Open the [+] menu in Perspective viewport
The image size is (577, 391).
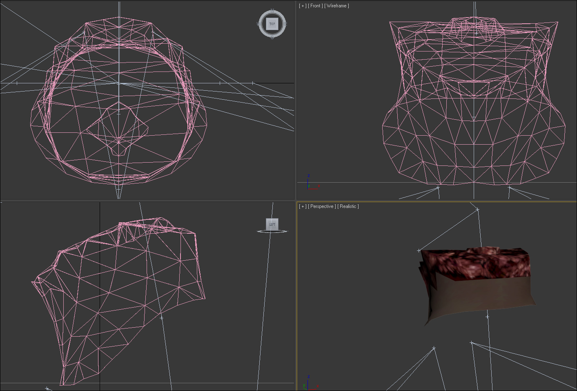pyautogui.click(x=302, y=206)
